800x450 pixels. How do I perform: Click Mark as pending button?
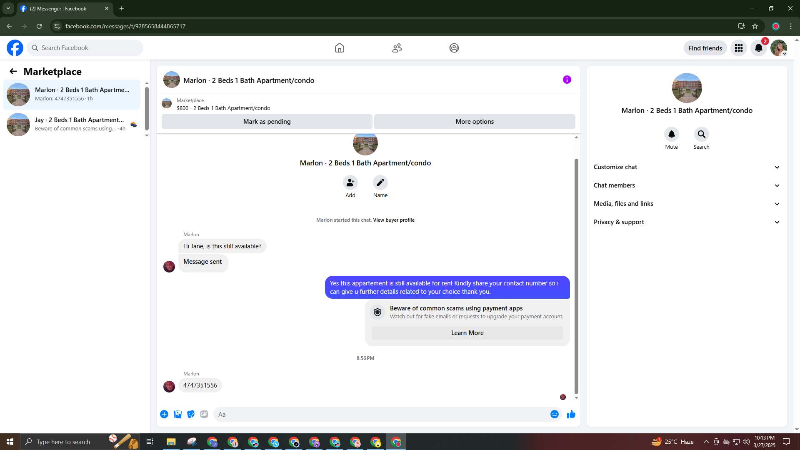pos(267,122)
